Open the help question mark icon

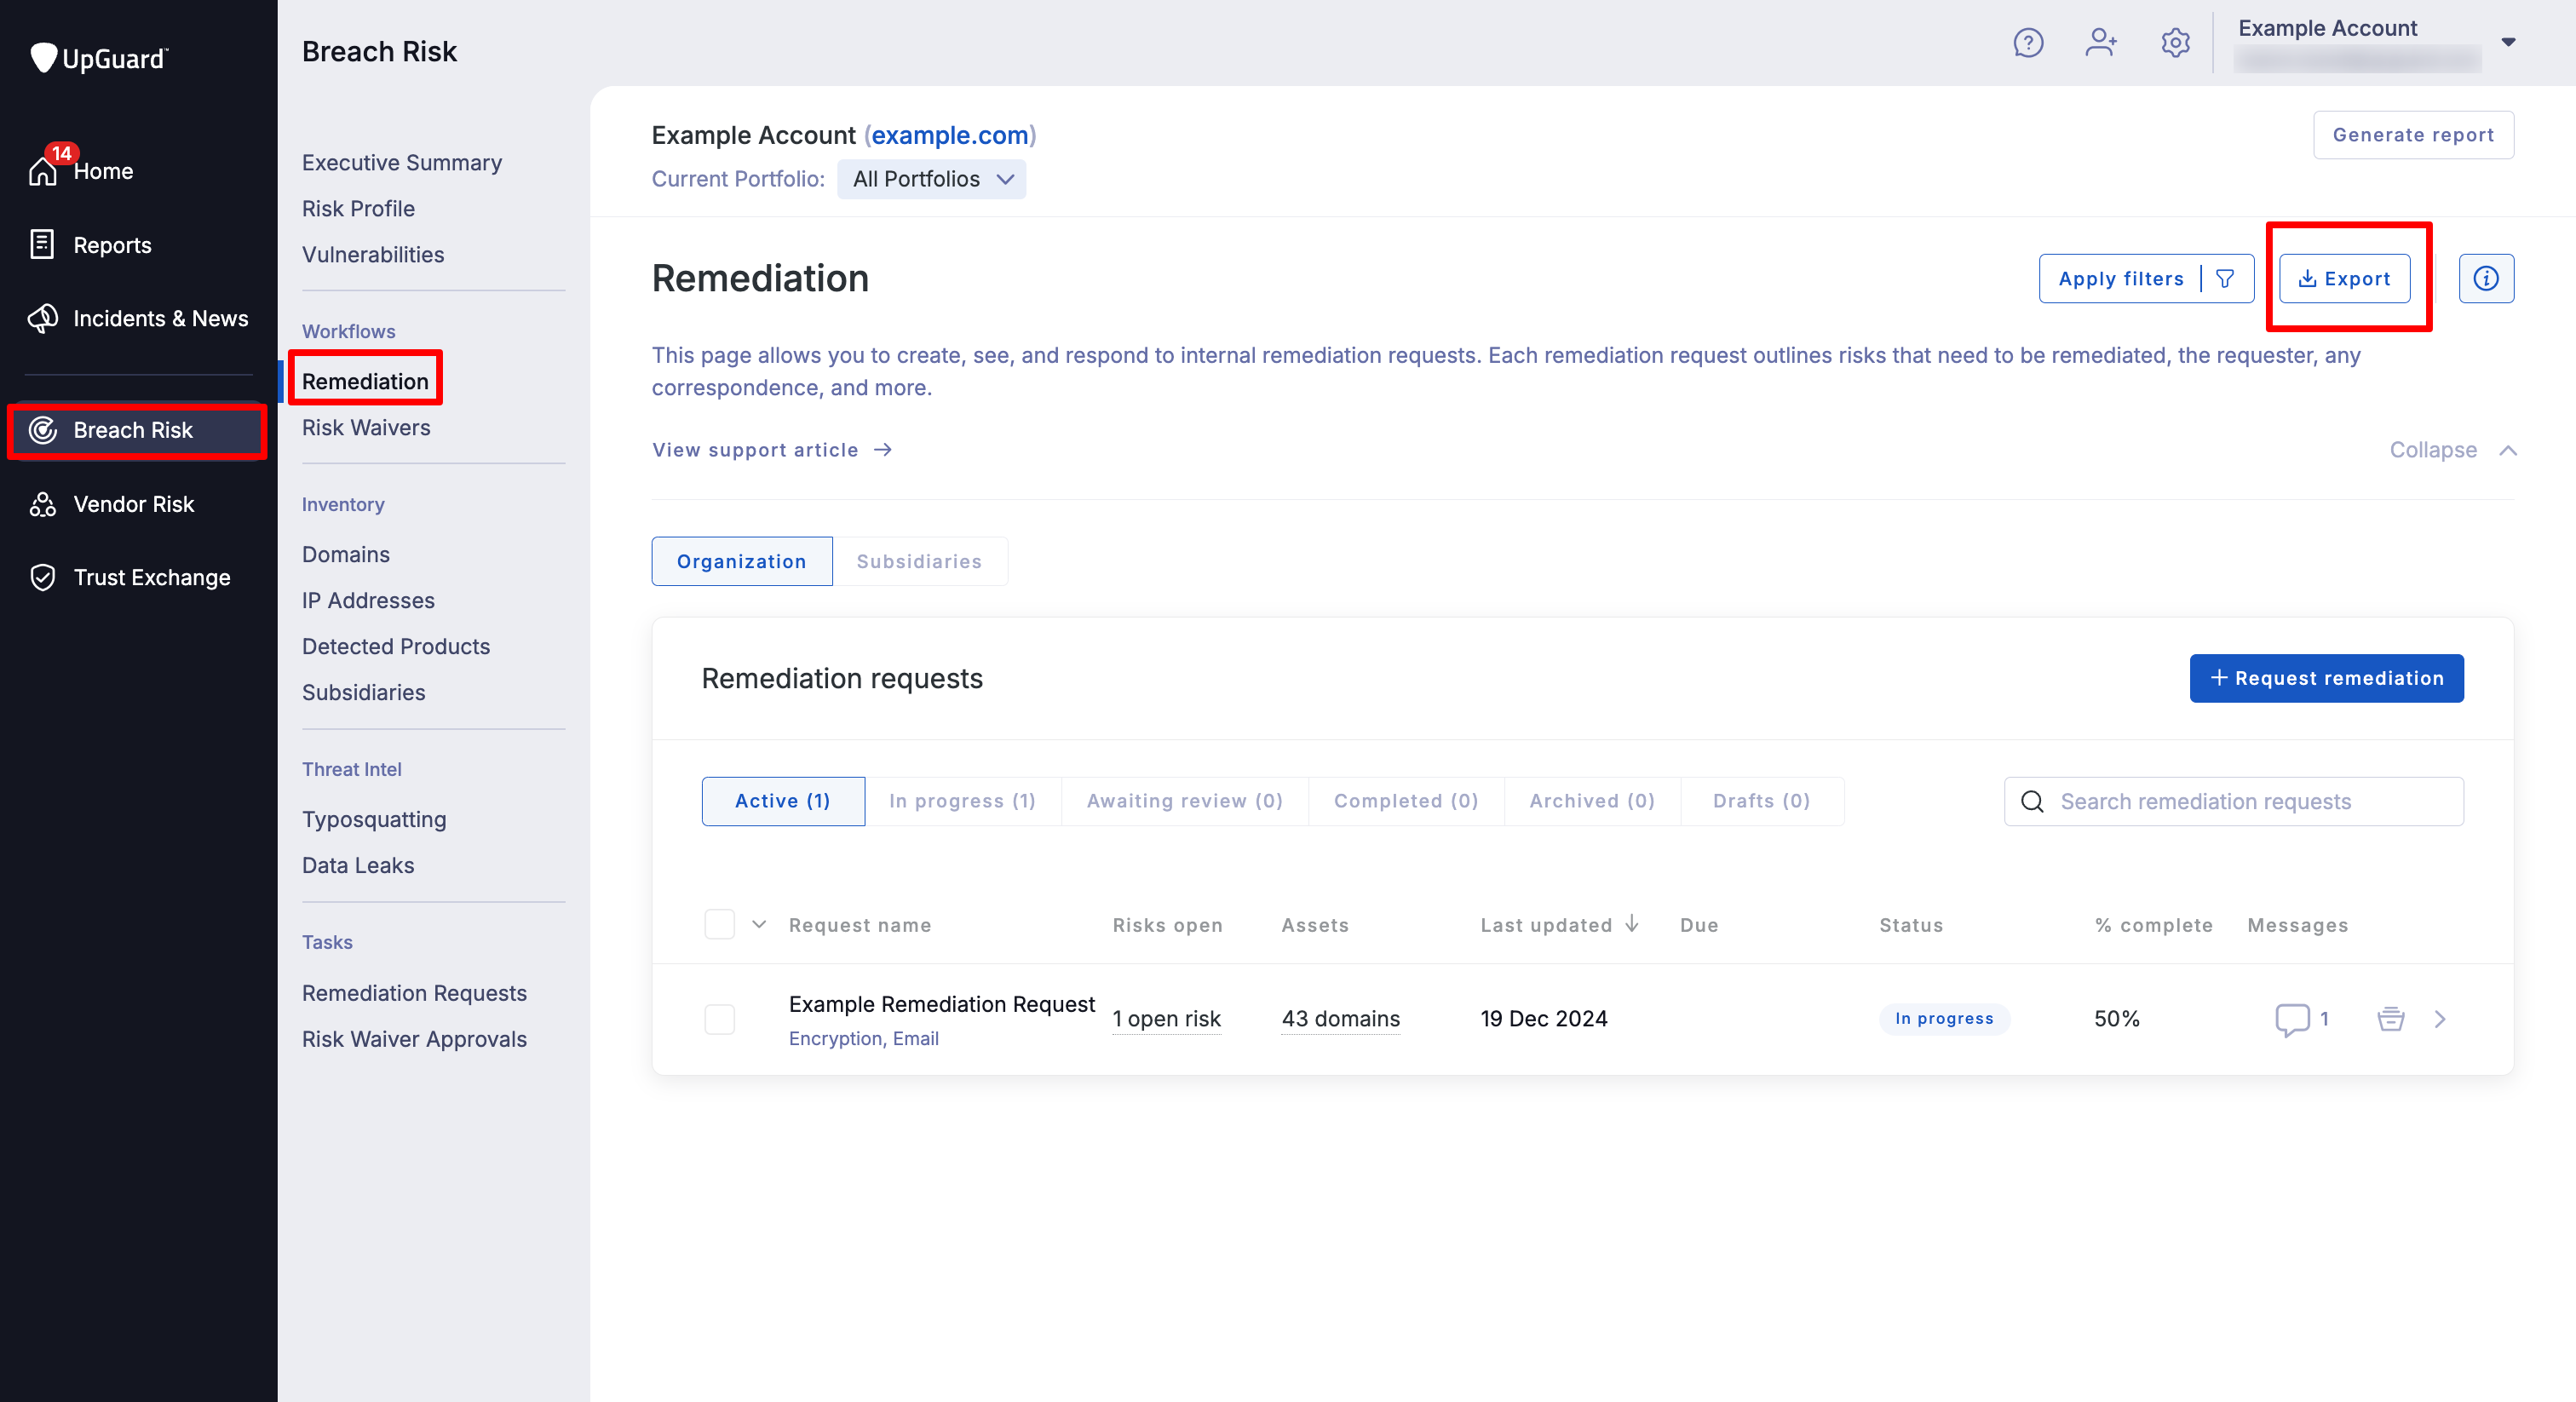pyautogui.click(x=2028, y=42)
